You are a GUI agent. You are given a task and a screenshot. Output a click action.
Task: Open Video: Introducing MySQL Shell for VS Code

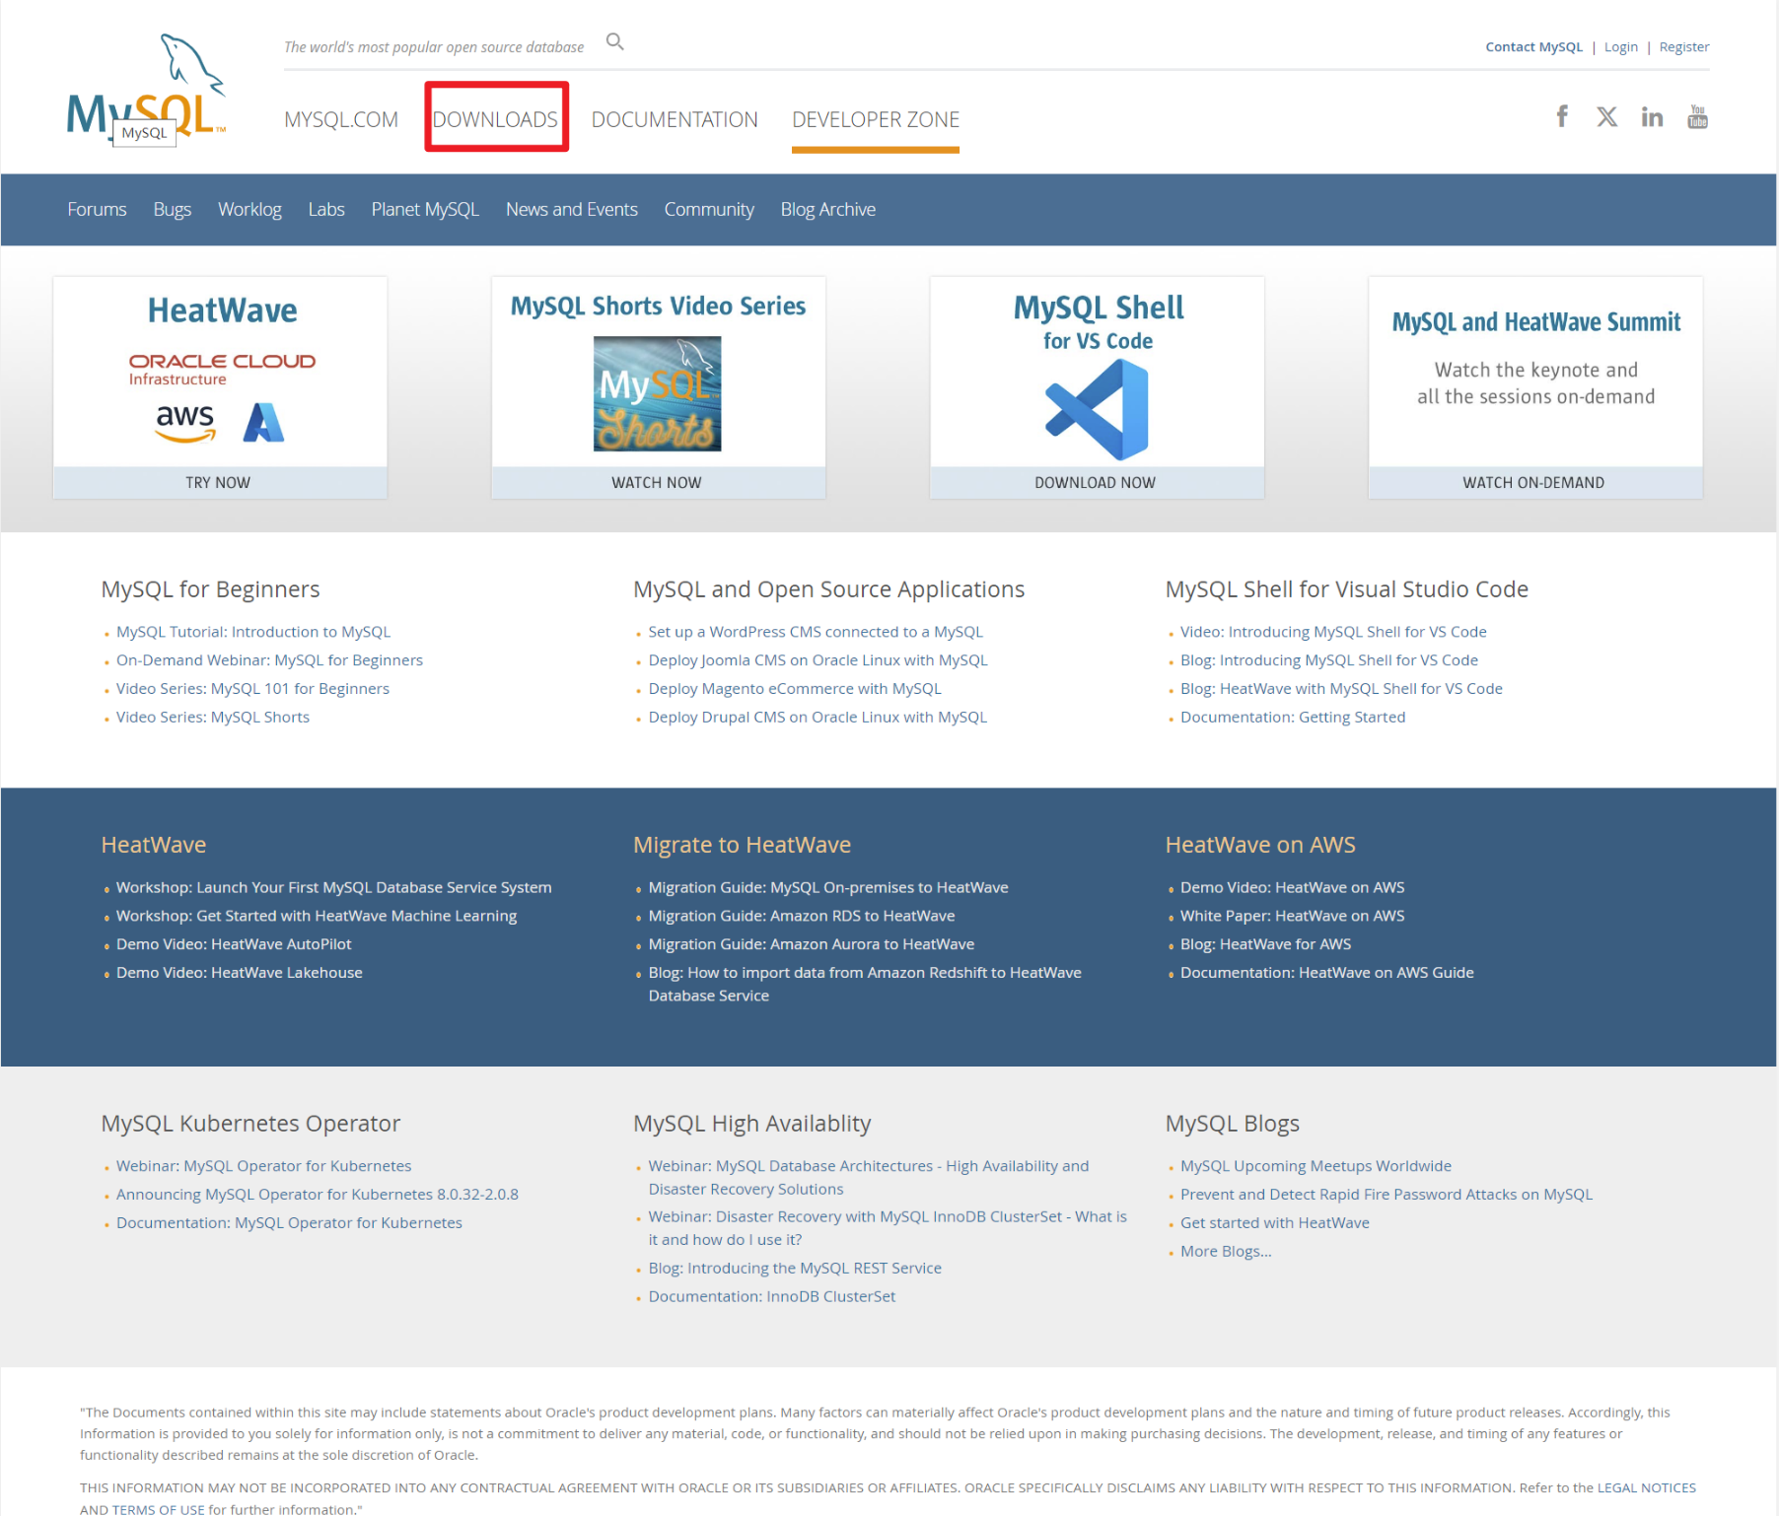(1333, 632)
